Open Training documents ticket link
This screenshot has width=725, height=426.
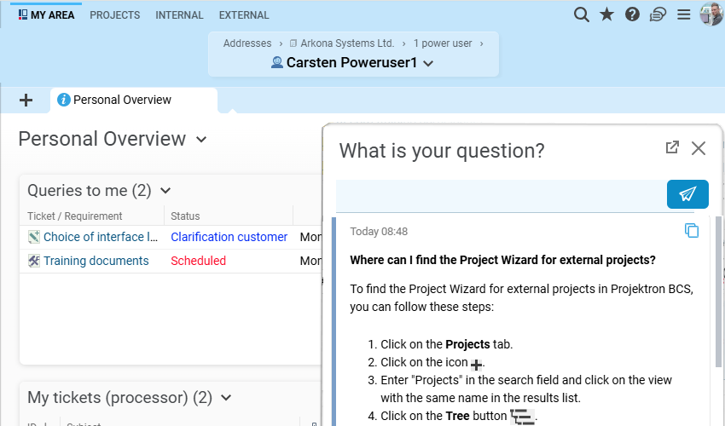[96, 261]
